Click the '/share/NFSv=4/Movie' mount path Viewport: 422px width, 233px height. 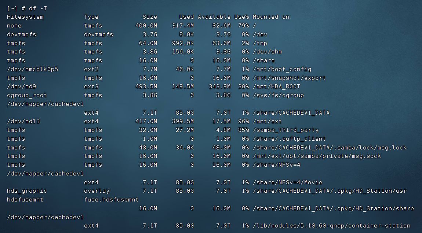pyautogui.click(x=287, y=182)
